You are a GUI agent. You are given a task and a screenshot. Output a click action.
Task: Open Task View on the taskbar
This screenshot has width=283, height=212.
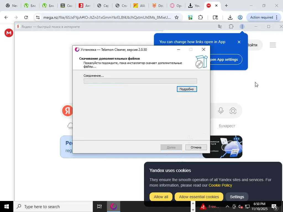tap(99, 206)
